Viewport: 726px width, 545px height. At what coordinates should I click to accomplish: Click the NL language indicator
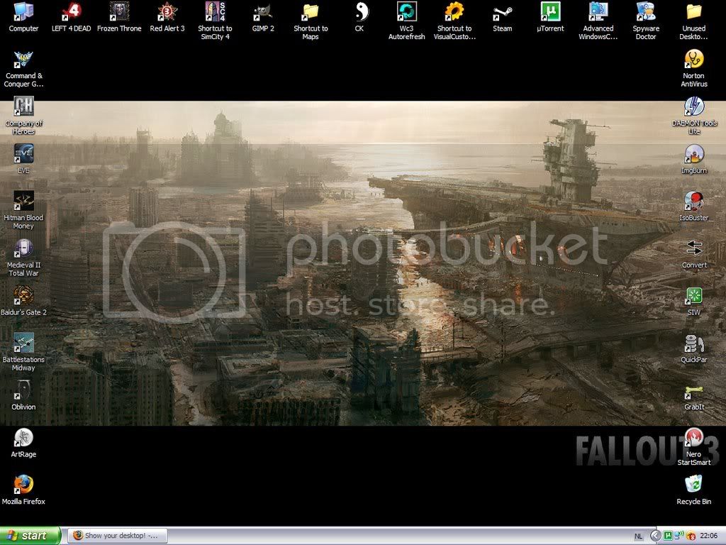[638, 536]
